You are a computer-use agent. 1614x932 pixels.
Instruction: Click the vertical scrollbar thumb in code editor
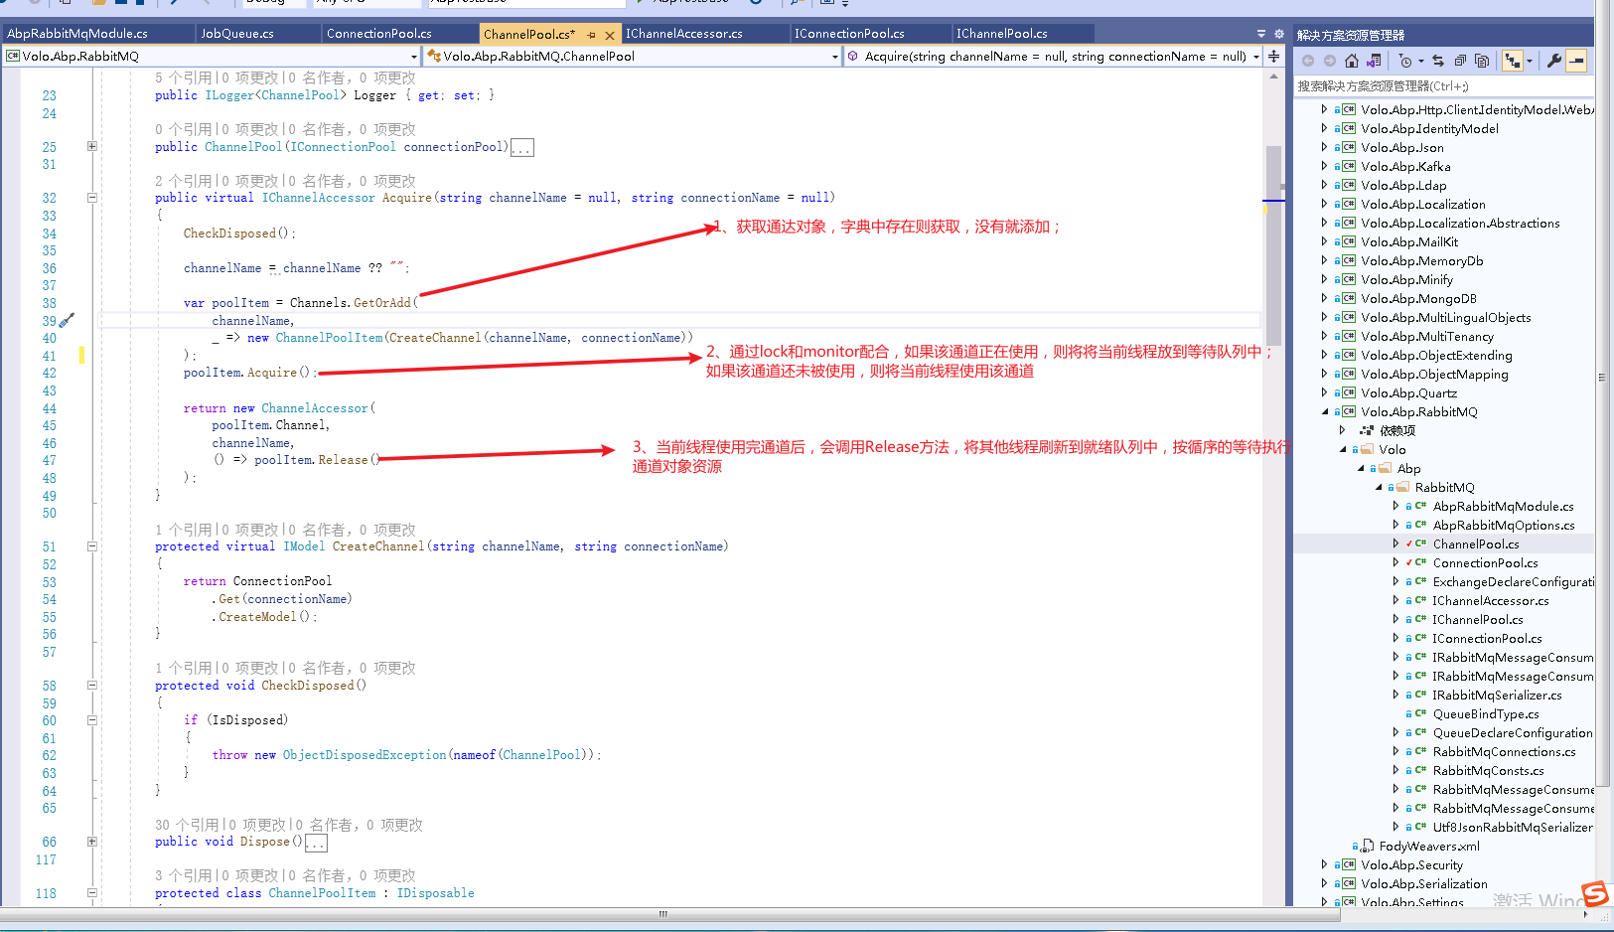point(1273,245)
